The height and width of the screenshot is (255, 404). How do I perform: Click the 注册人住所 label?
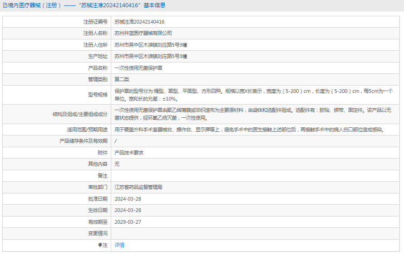point(95,45)
